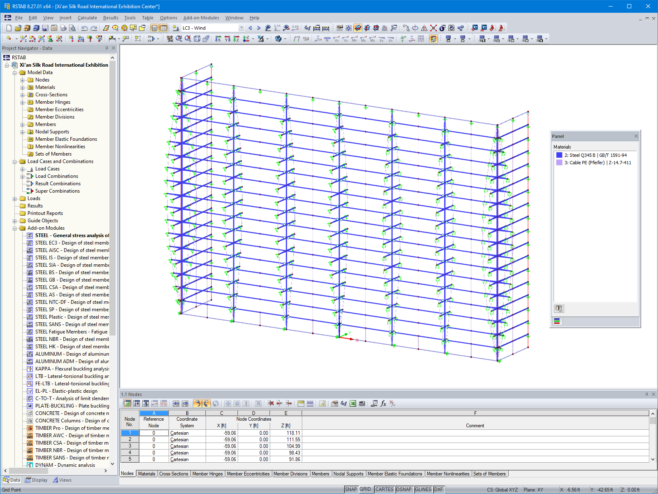The width and height of the screenshot is (658, 494).
Task: Click the wireframe cube display icon
Action: (197, 39)
